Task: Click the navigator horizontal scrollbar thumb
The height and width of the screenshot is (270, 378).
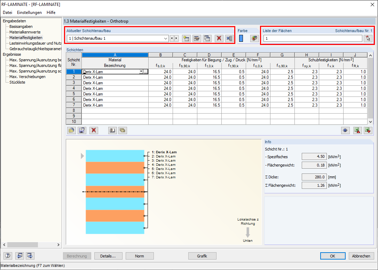Action: tap(22, 245)
